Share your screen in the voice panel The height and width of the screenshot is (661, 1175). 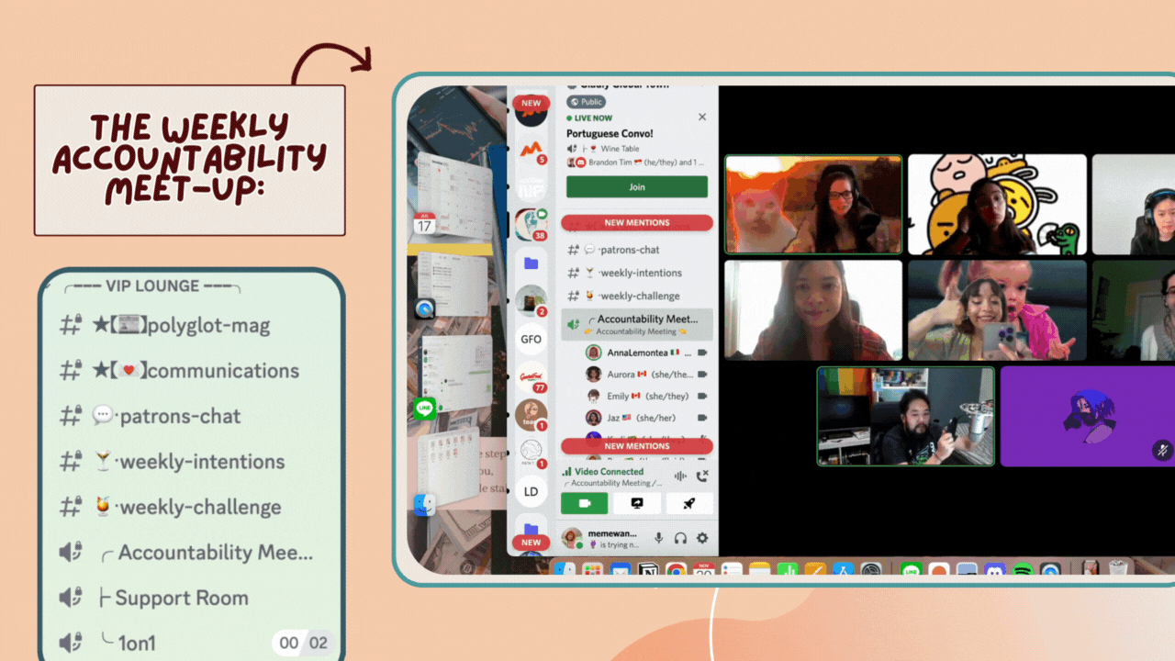tap(639, 503)
